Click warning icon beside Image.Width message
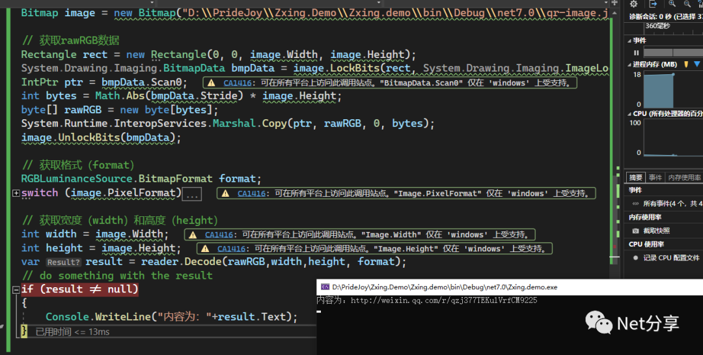703x355 pixels. point(193,234)
